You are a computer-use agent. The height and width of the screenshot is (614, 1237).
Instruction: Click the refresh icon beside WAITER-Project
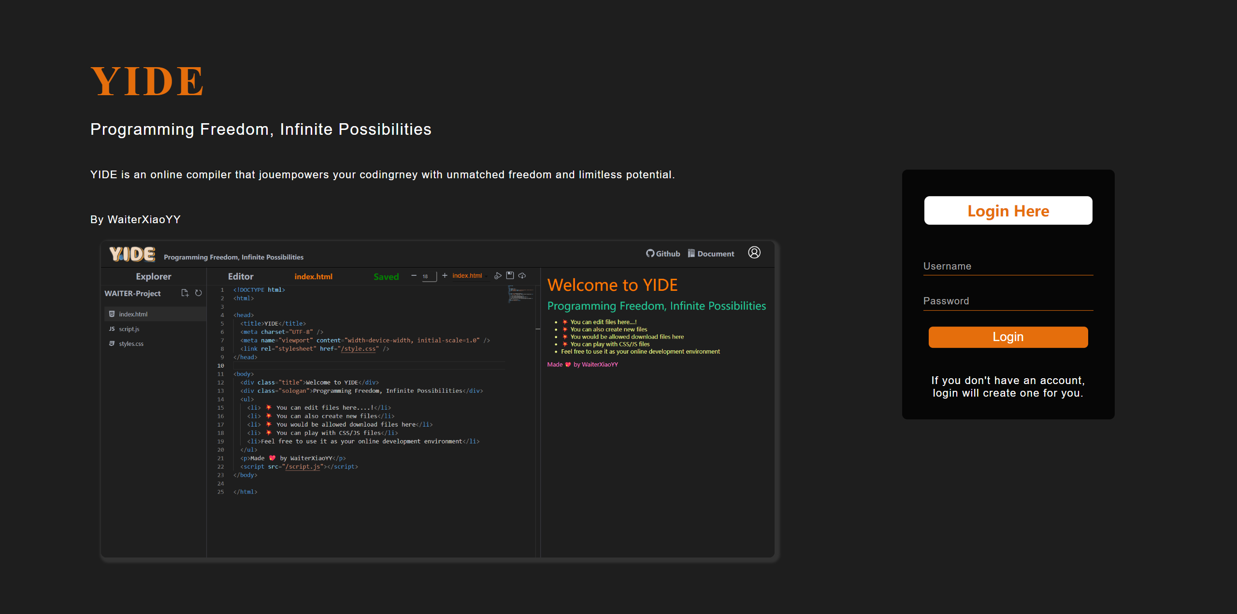coord(198,293)
